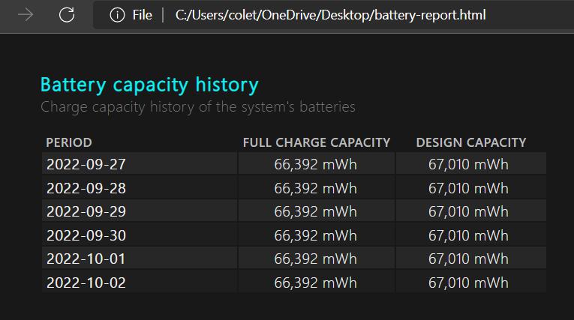The width and height of the screenshot is (574, 320).
Task: Focus the battery-report.html address bar URL
Action: (x=330, y=15)
